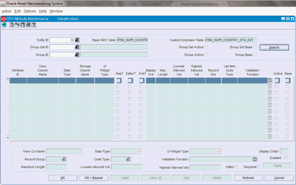
Task: Click the View UI button
Action: click(x=156, y=178)
